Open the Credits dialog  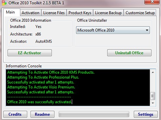pyautogui.click(x=15, y=114)
